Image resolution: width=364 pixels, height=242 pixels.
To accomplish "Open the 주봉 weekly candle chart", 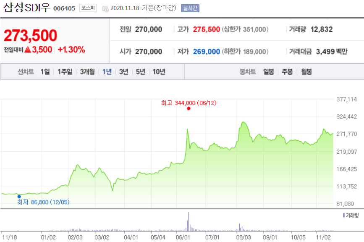I will click(x=287, y=72).
